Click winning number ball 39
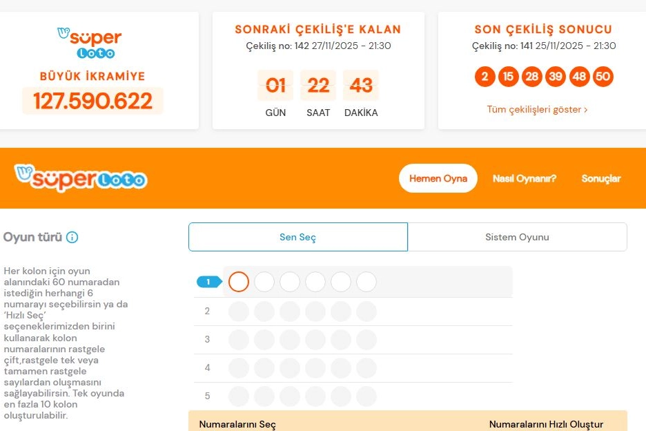Image resolution: width=646 pixels, height=431 pixels. (556, 77)
